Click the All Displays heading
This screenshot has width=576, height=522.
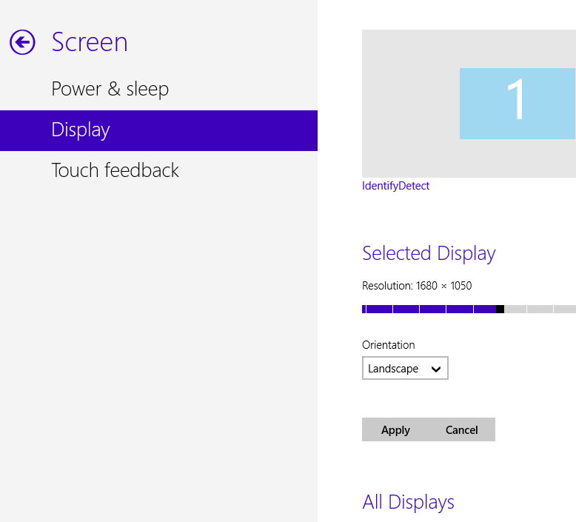click(408, 502)
